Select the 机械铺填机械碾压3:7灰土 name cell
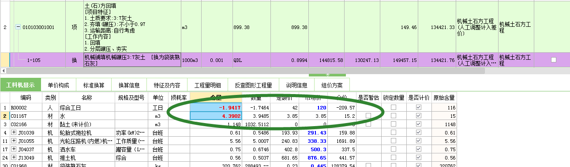Viewport: 570px width, 167px height. pyautogui.click(x=132, y=60)
